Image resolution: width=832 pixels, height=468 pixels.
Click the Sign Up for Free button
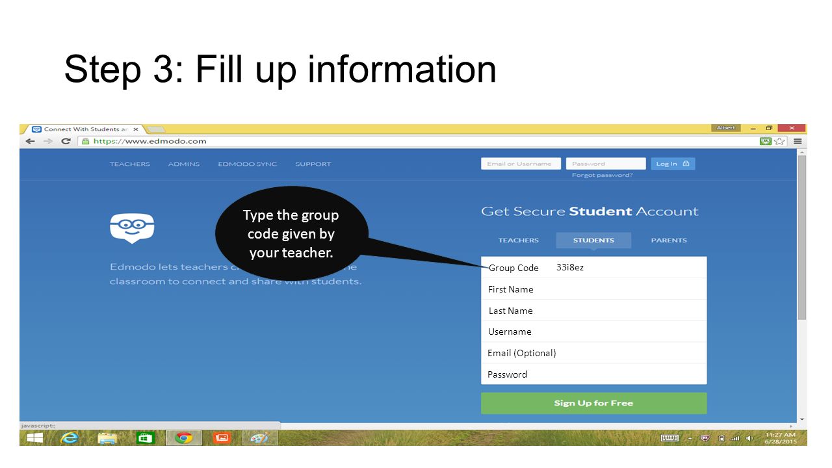[x=593, y=403]
